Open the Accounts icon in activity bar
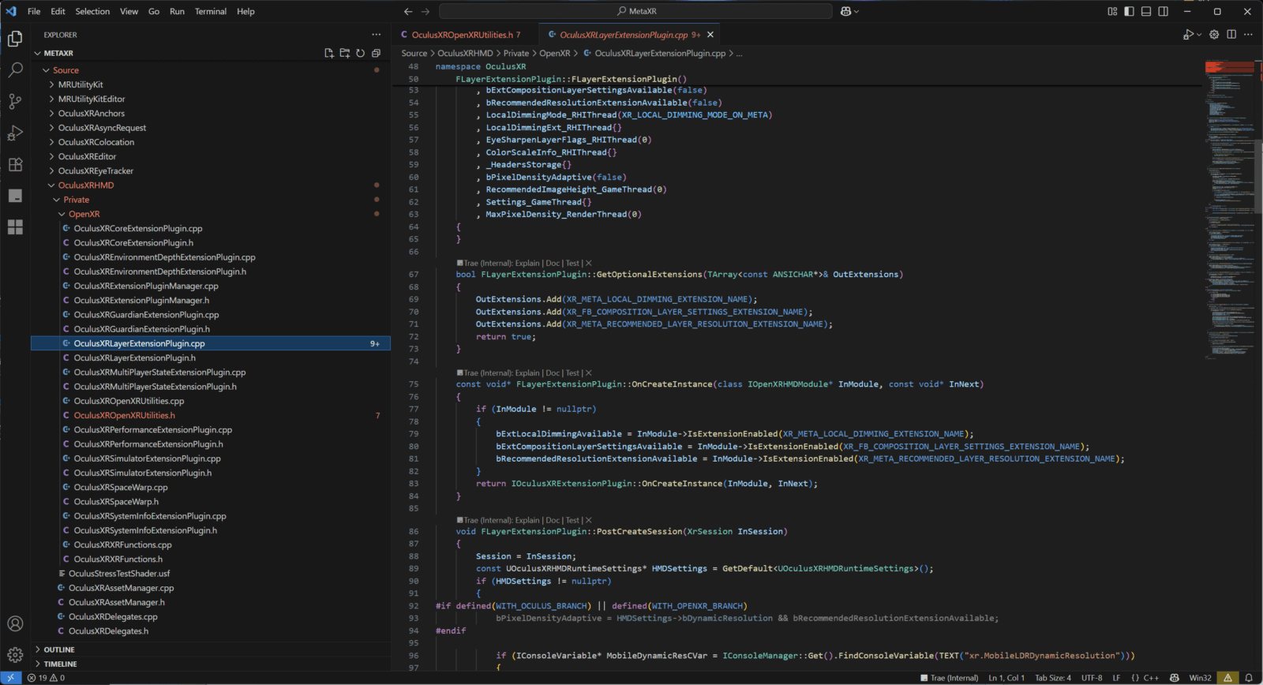The width and height of the screenshot is (1263, 685). coord(15,624)
